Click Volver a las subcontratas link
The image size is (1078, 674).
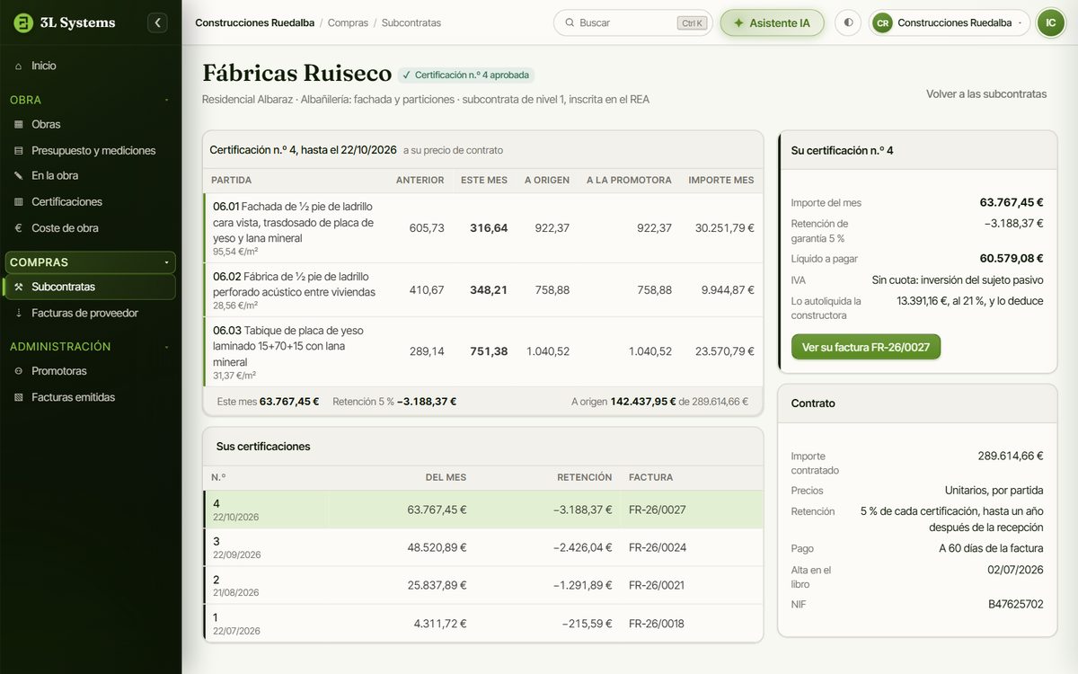tap(986, 93)
